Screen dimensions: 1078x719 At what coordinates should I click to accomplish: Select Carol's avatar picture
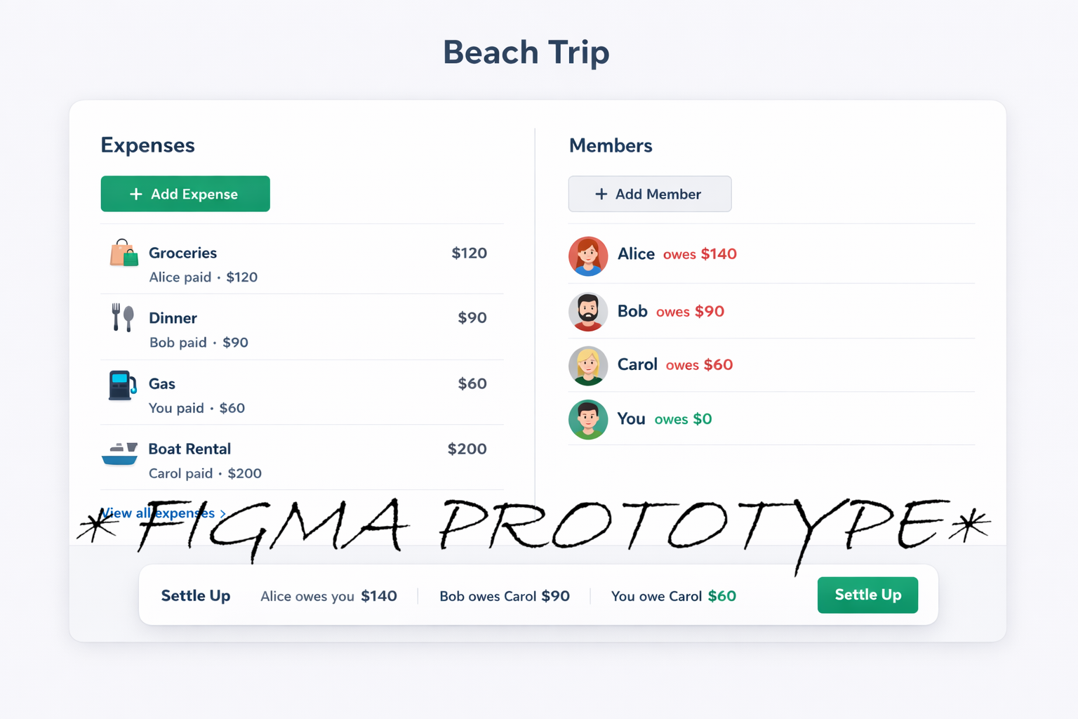(588, 366)
